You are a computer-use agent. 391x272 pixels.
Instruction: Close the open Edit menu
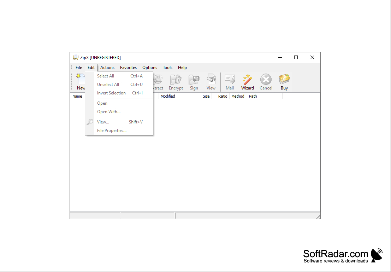click(x=91, y=68)
